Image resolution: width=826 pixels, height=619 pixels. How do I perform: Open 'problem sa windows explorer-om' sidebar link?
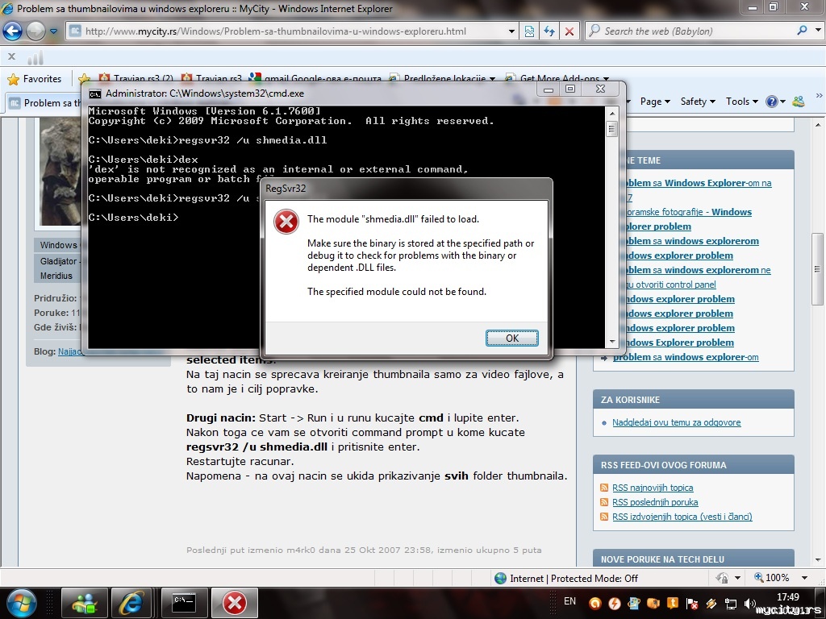click(x=686, y=357)
